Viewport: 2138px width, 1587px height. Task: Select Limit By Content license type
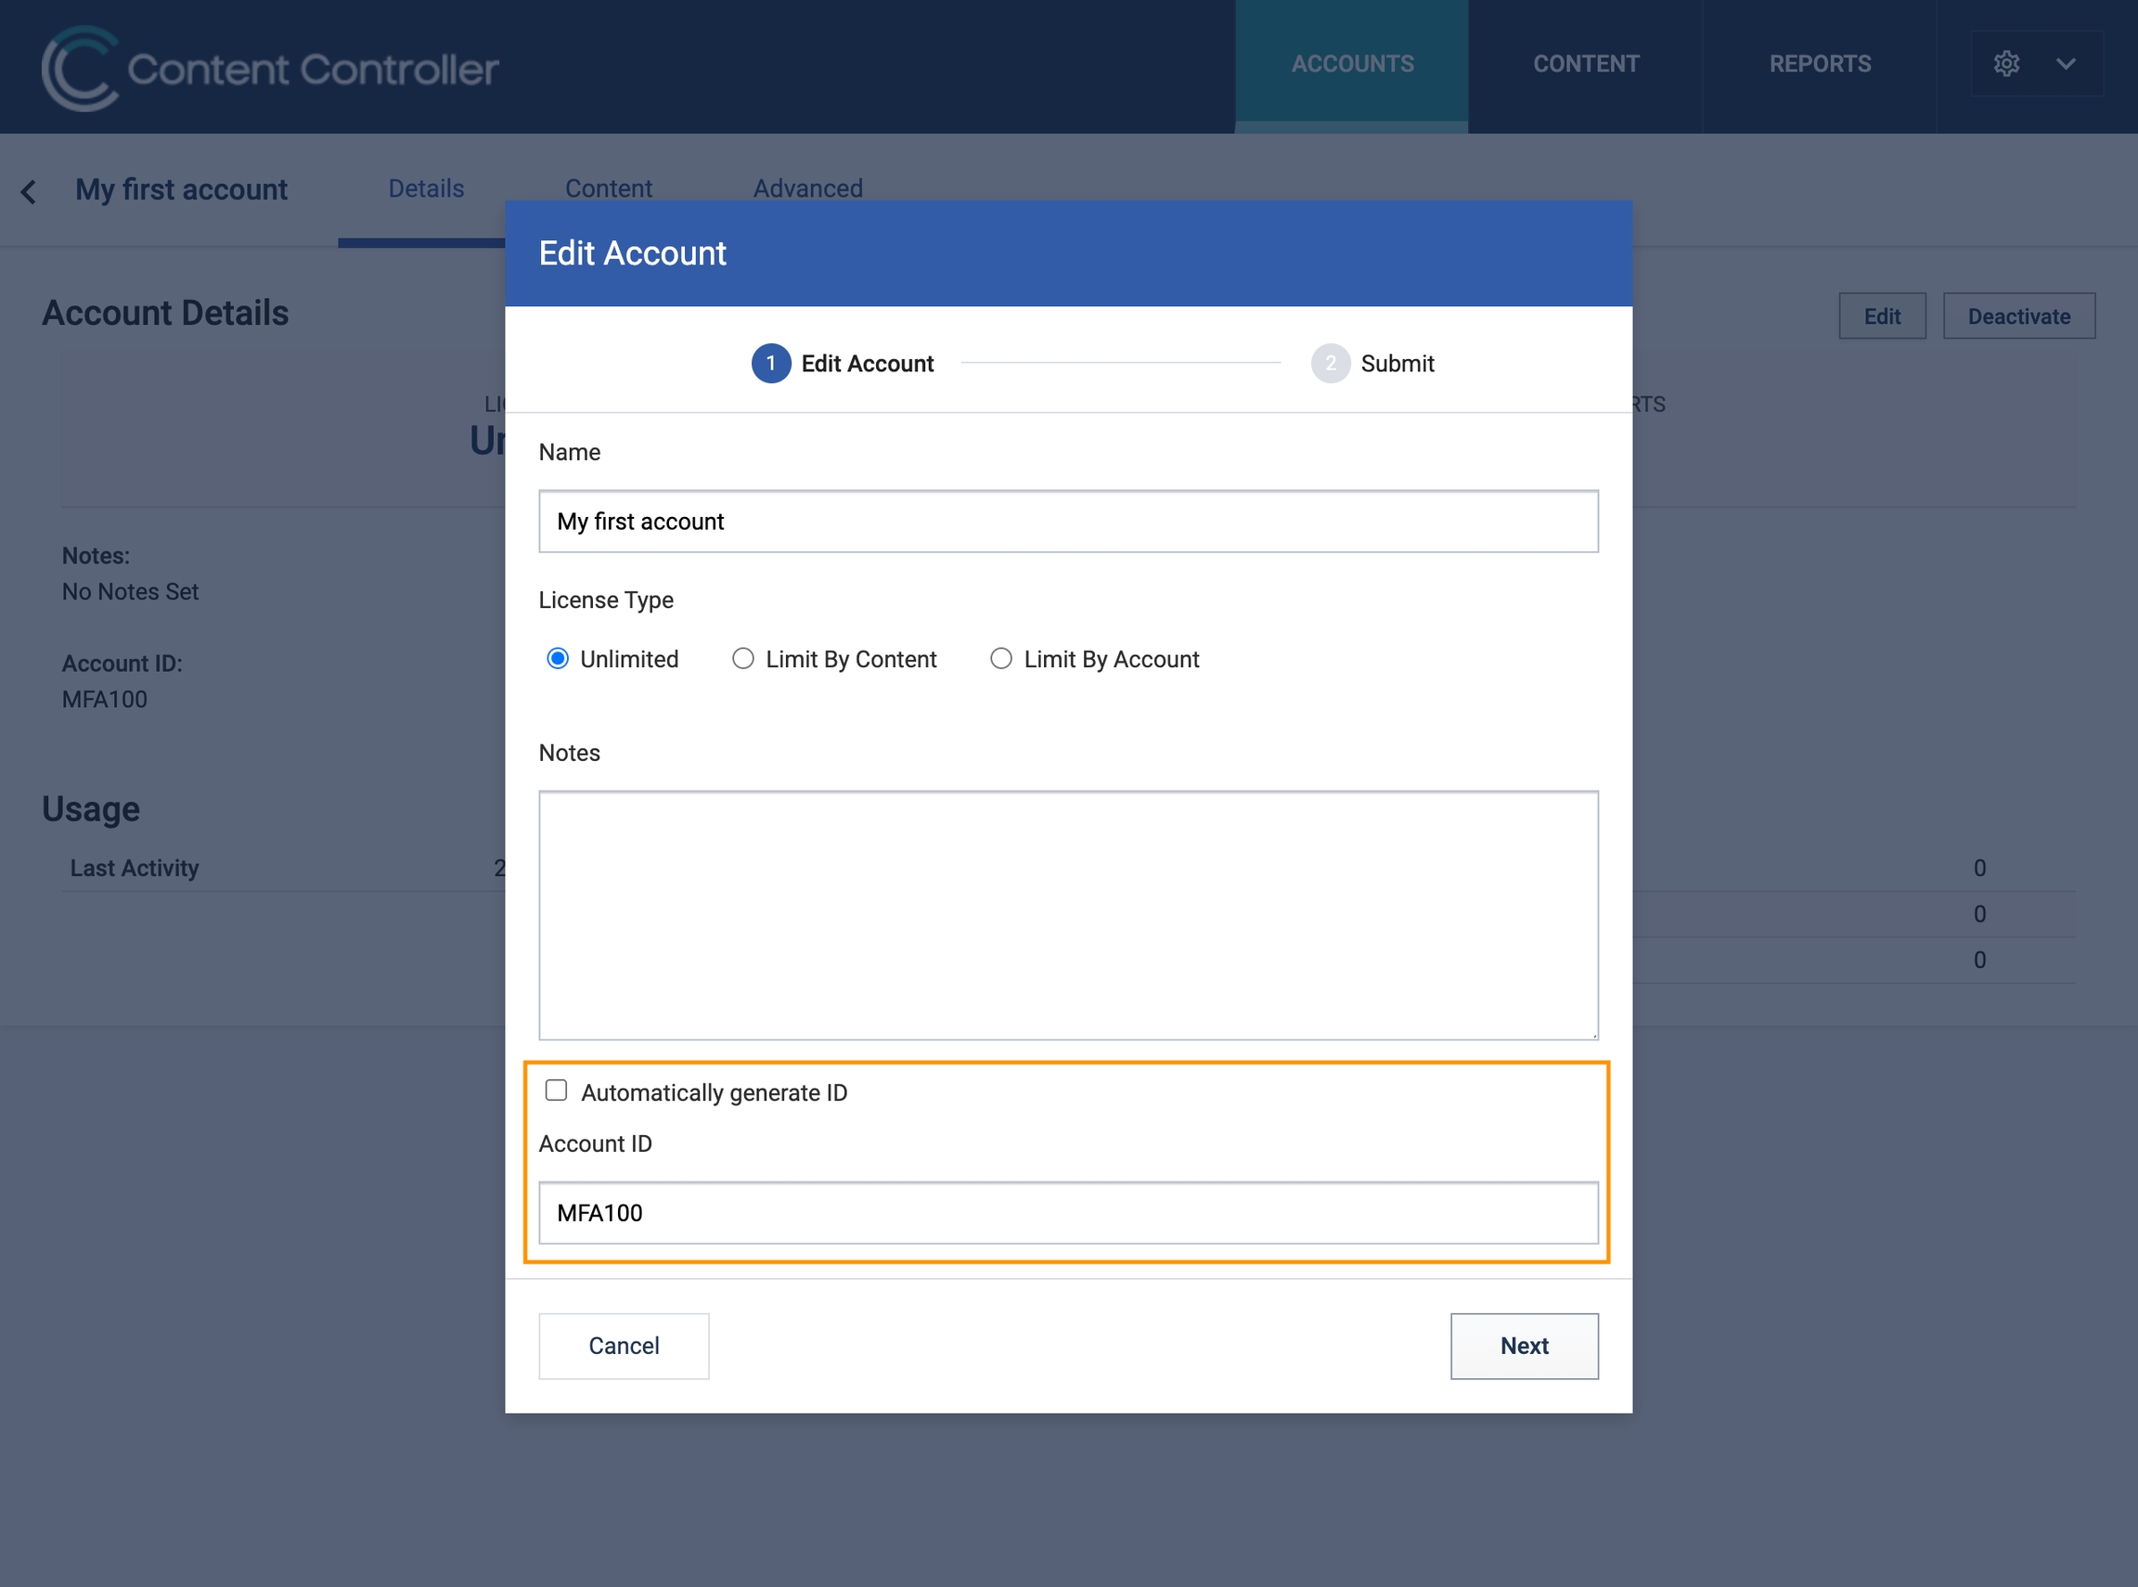(742, 659)
